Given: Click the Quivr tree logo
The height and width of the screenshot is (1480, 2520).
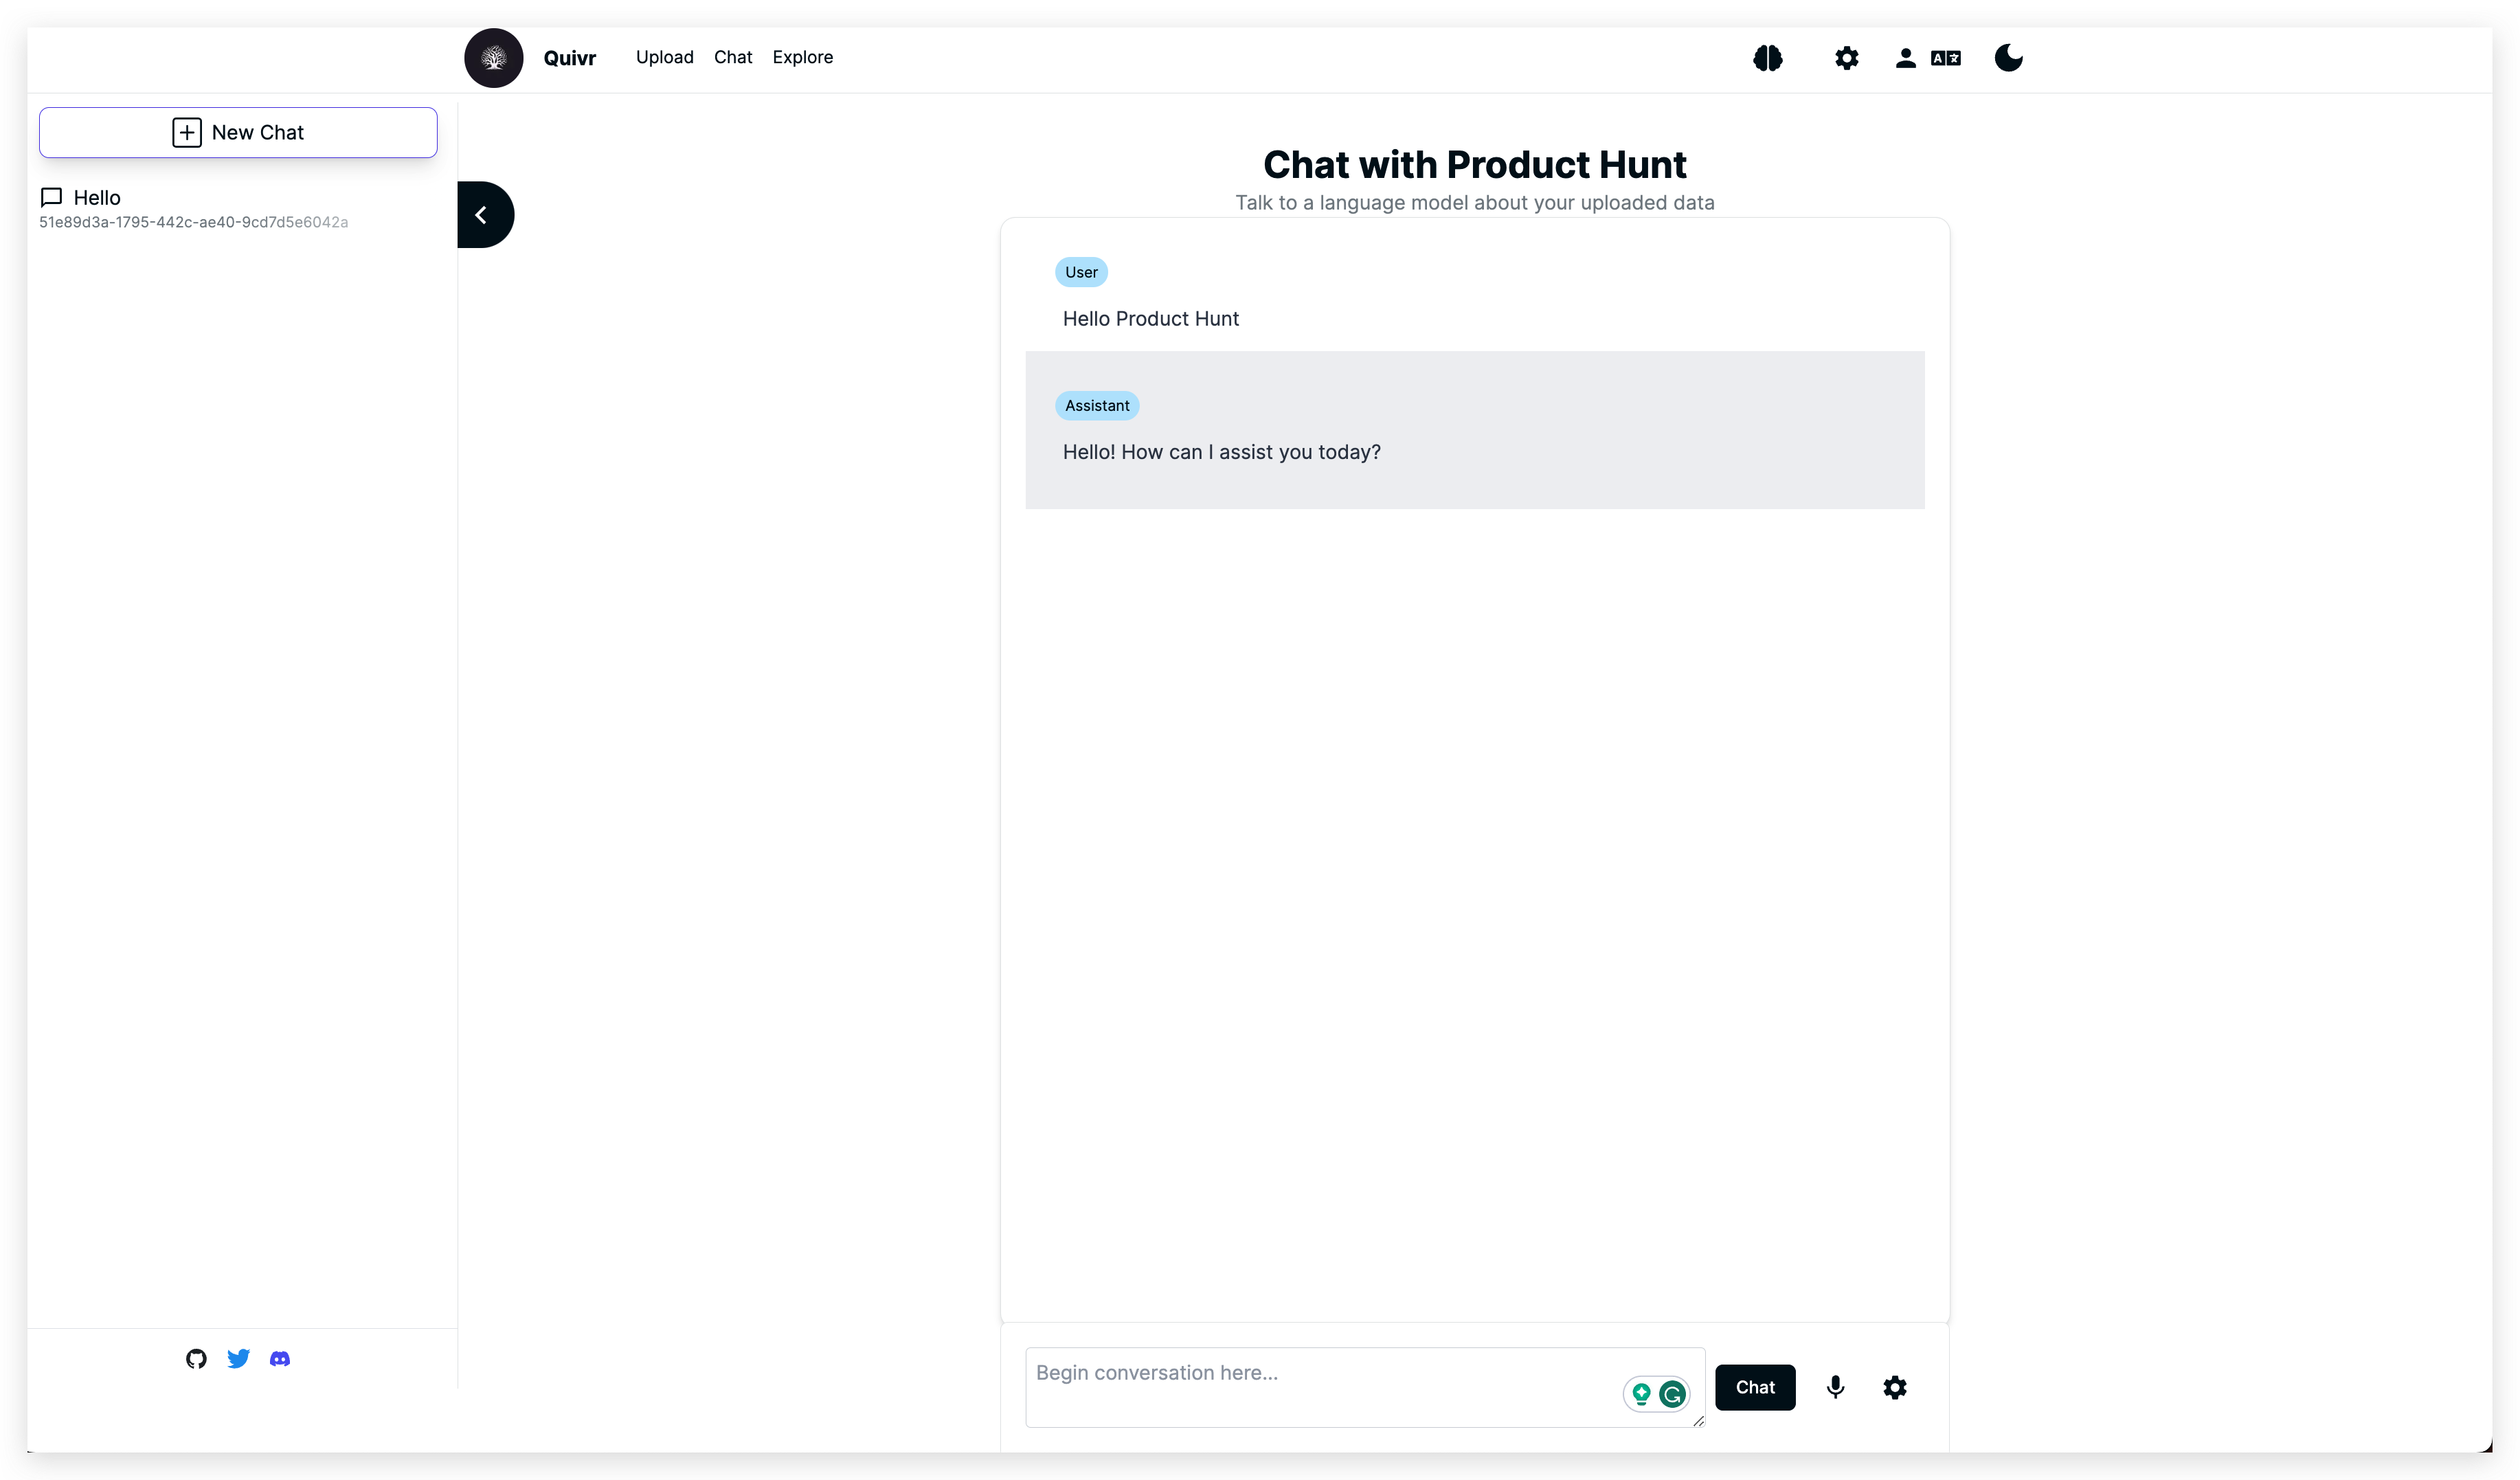Looking at the screenshot, I should click(x=493, y=58).
